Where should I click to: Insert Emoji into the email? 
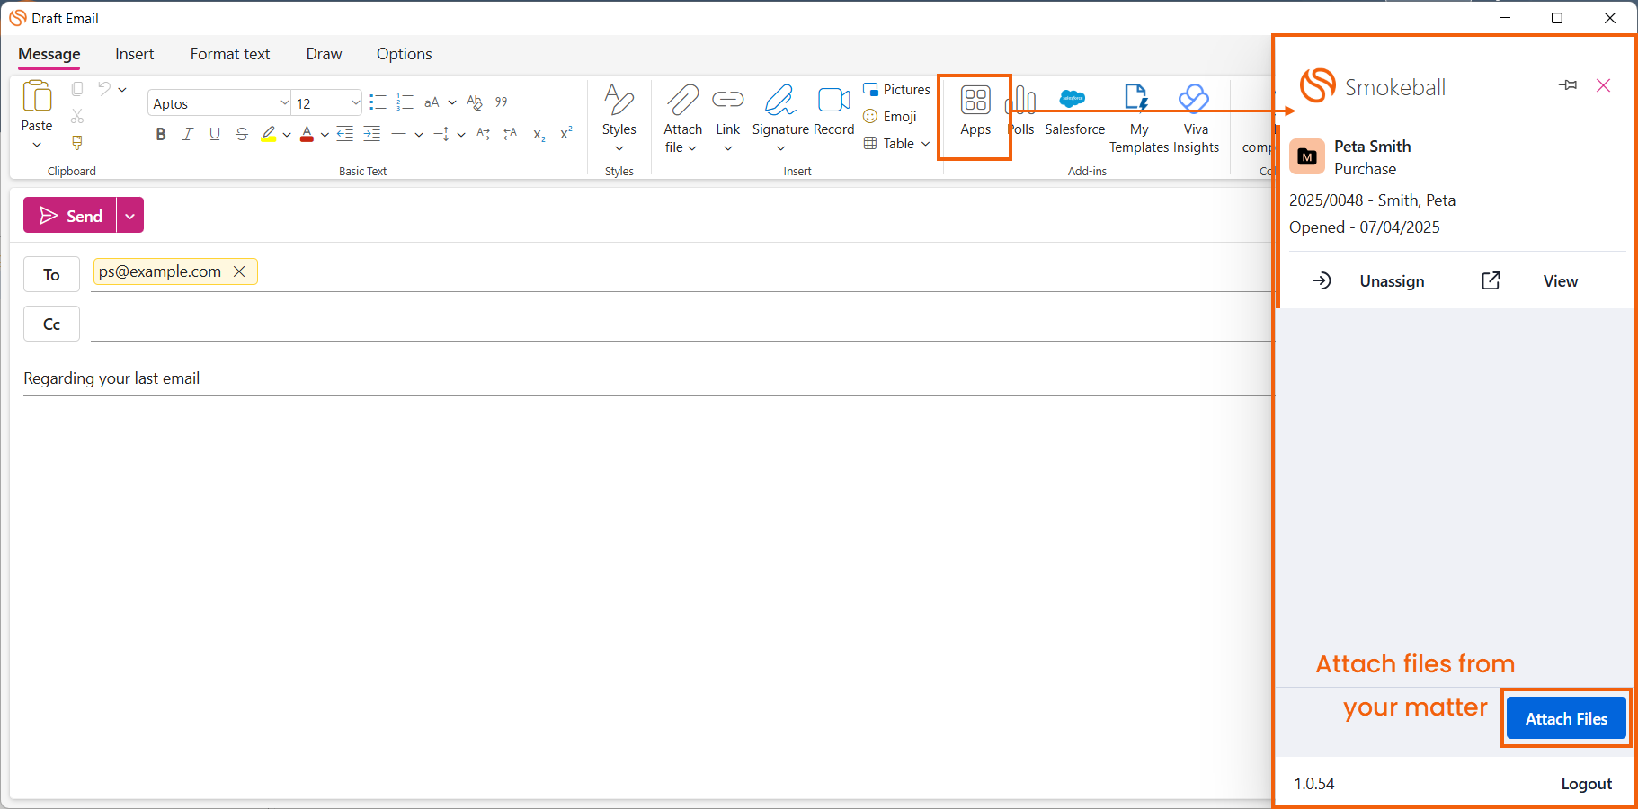point(890,117)
